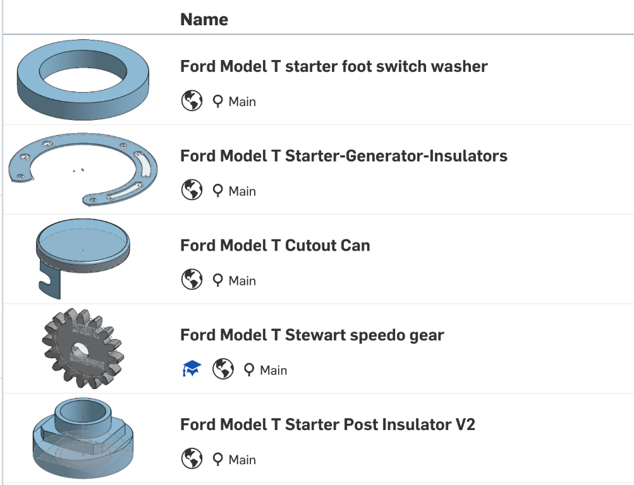Open Ford Model T Starter-Generator-Insulators document
The width and height of the screenshot is (634, 485).
tap(343, 156)
